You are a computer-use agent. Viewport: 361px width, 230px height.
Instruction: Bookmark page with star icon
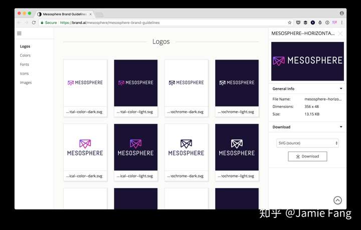[x=290, y=22]
